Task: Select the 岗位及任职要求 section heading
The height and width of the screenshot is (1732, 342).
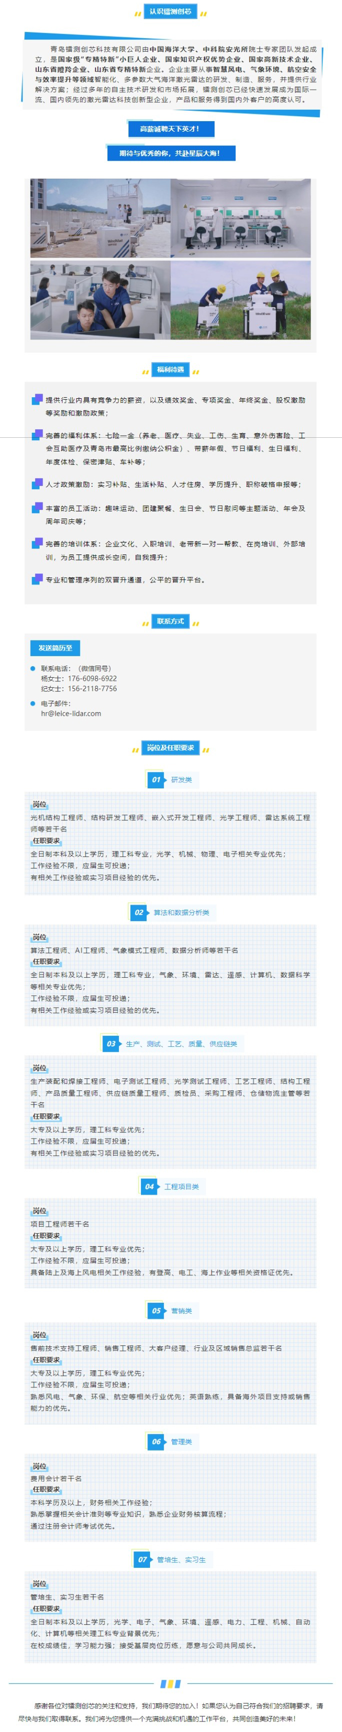Action: click(x=170, y=747)
